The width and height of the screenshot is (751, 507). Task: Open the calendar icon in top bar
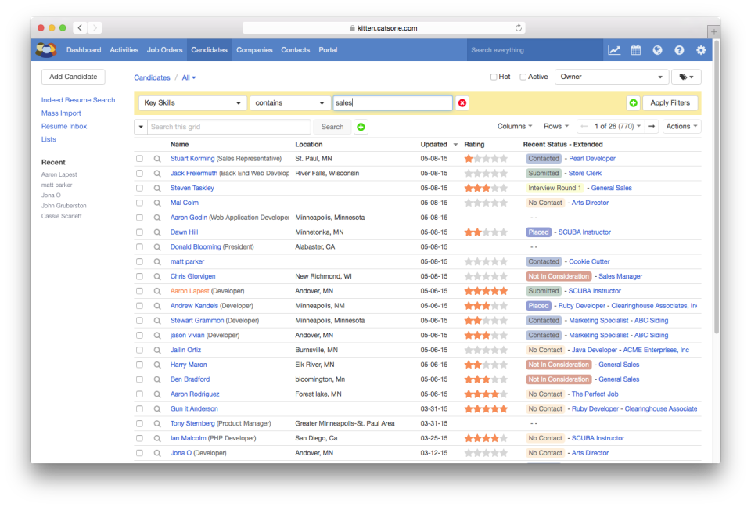[635, 50]
